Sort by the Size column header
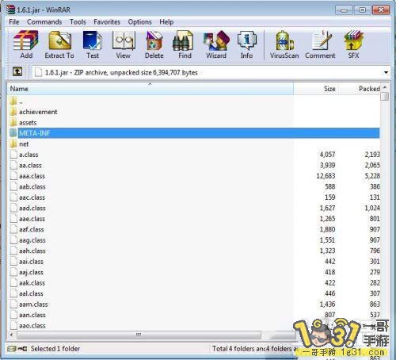 click(x=316, y=89)
